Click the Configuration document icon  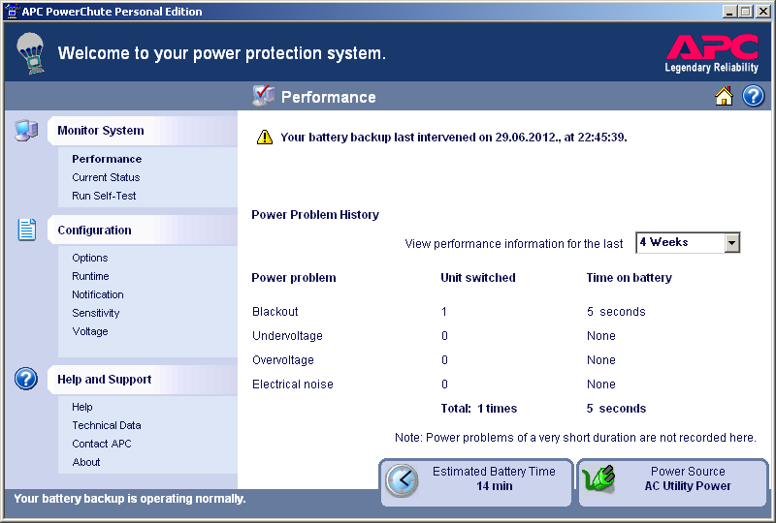coord(26,231)
